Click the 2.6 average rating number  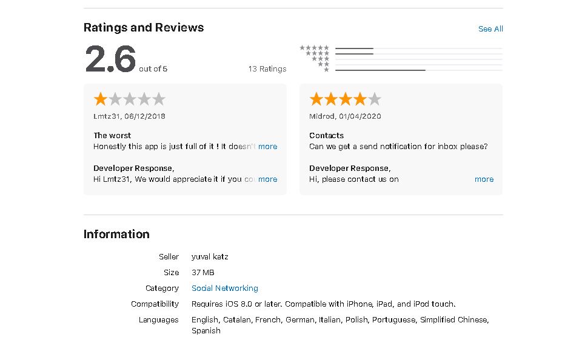point(110,59)
